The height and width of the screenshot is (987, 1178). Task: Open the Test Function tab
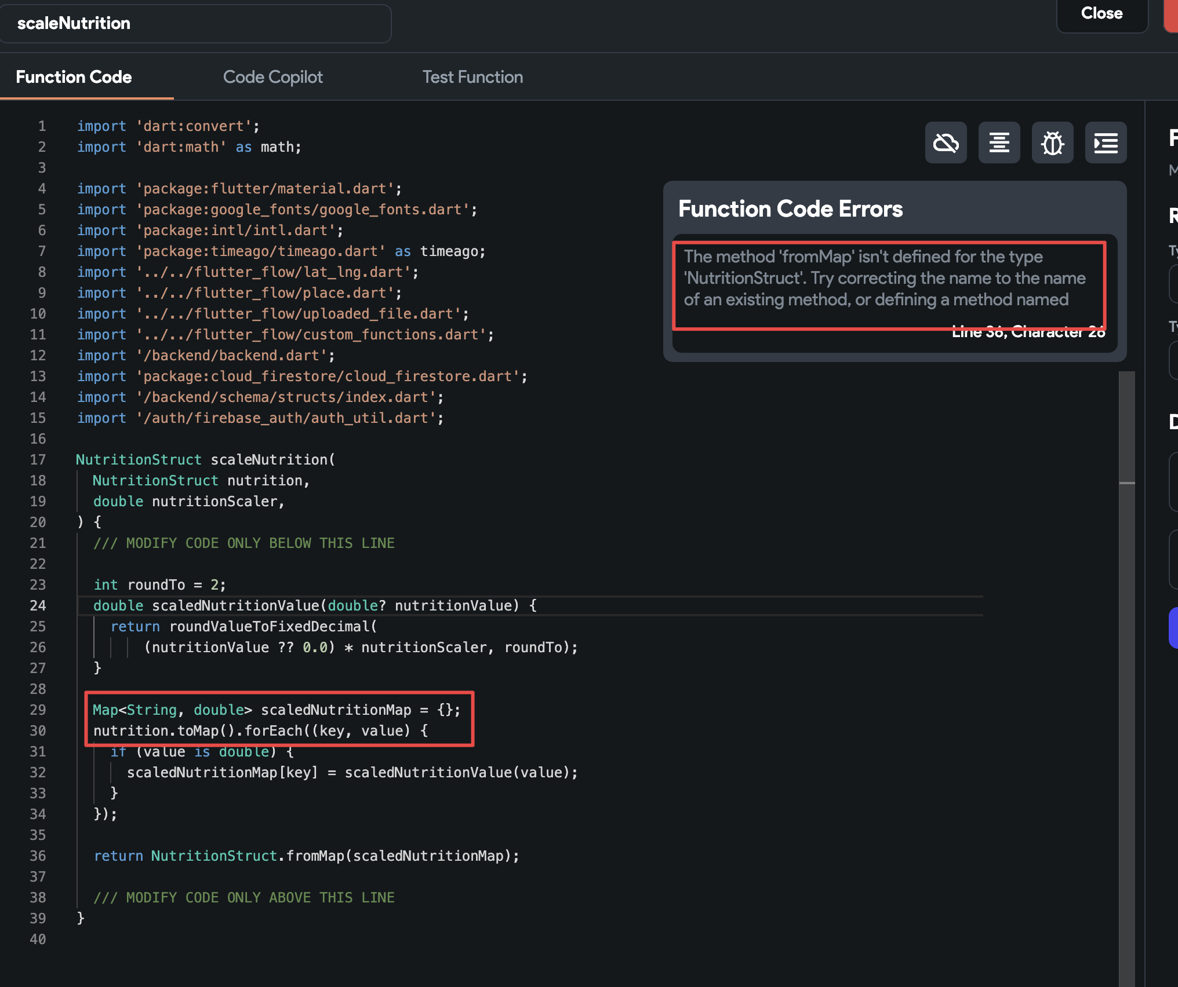point(472,77)
